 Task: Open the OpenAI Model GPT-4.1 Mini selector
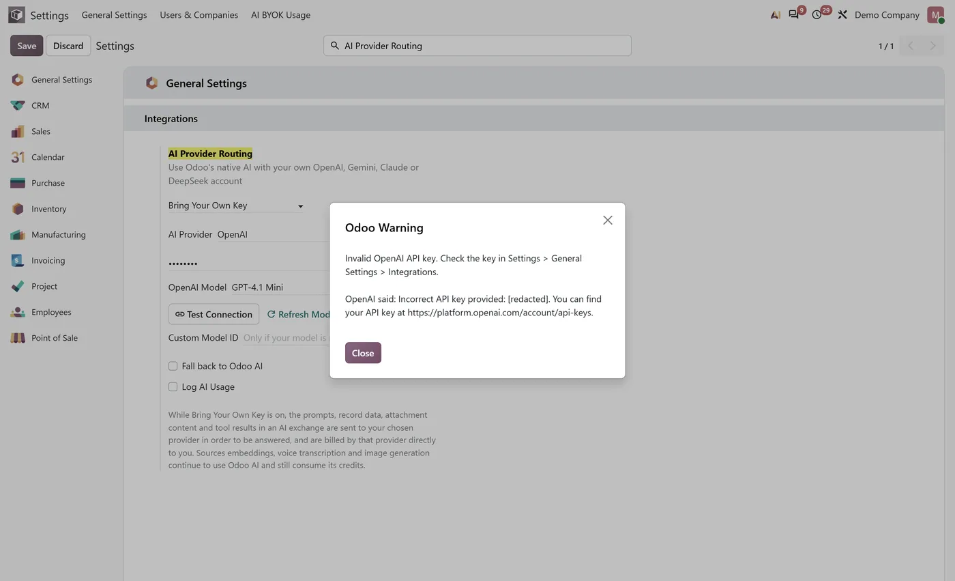click(x=280, y=287)
